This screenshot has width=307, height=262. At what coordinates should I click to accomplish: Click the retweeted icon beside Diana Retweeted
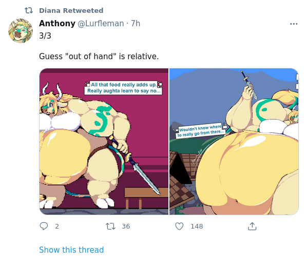pyautogui.click(x=29, y=10)
